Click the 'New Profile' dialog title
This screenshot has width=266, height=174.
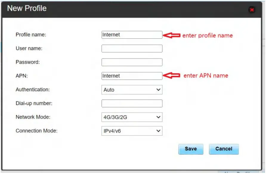(x=27, y=8)
